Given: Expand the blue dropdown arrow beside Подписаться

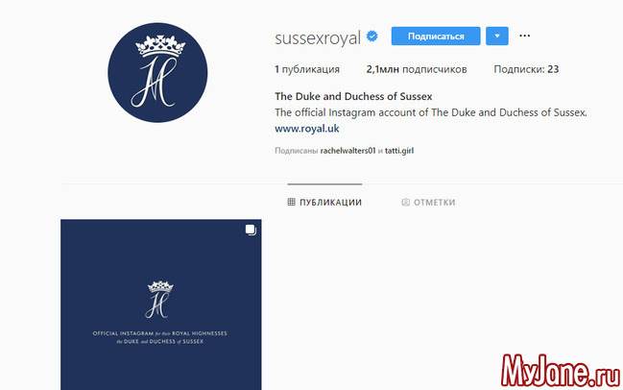Looking at the screenshot, I should click(497, 37).
